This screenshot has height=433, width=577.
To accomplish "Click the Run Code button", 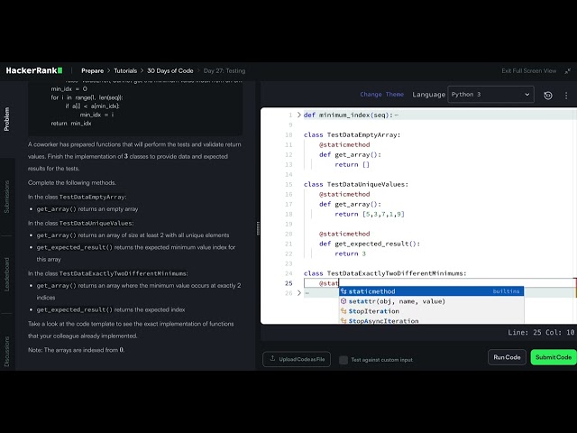I will click(x=507, y=357).
